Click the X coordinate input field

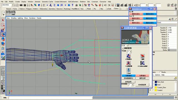tap(143, 5)
